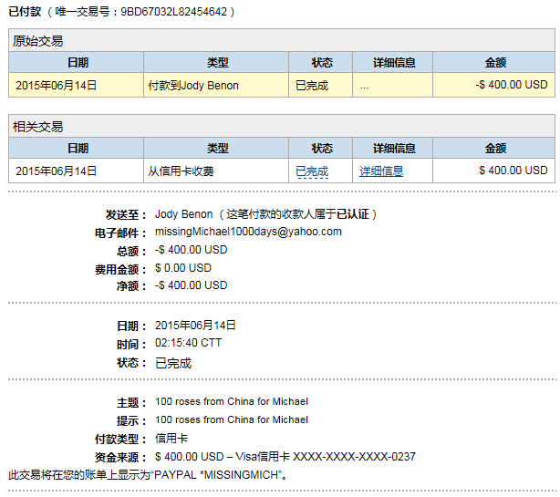The height and width of the screenshot is (497, 560).
Task: Click the ellipsis in the original transaction row
Action: pos(364,86)
